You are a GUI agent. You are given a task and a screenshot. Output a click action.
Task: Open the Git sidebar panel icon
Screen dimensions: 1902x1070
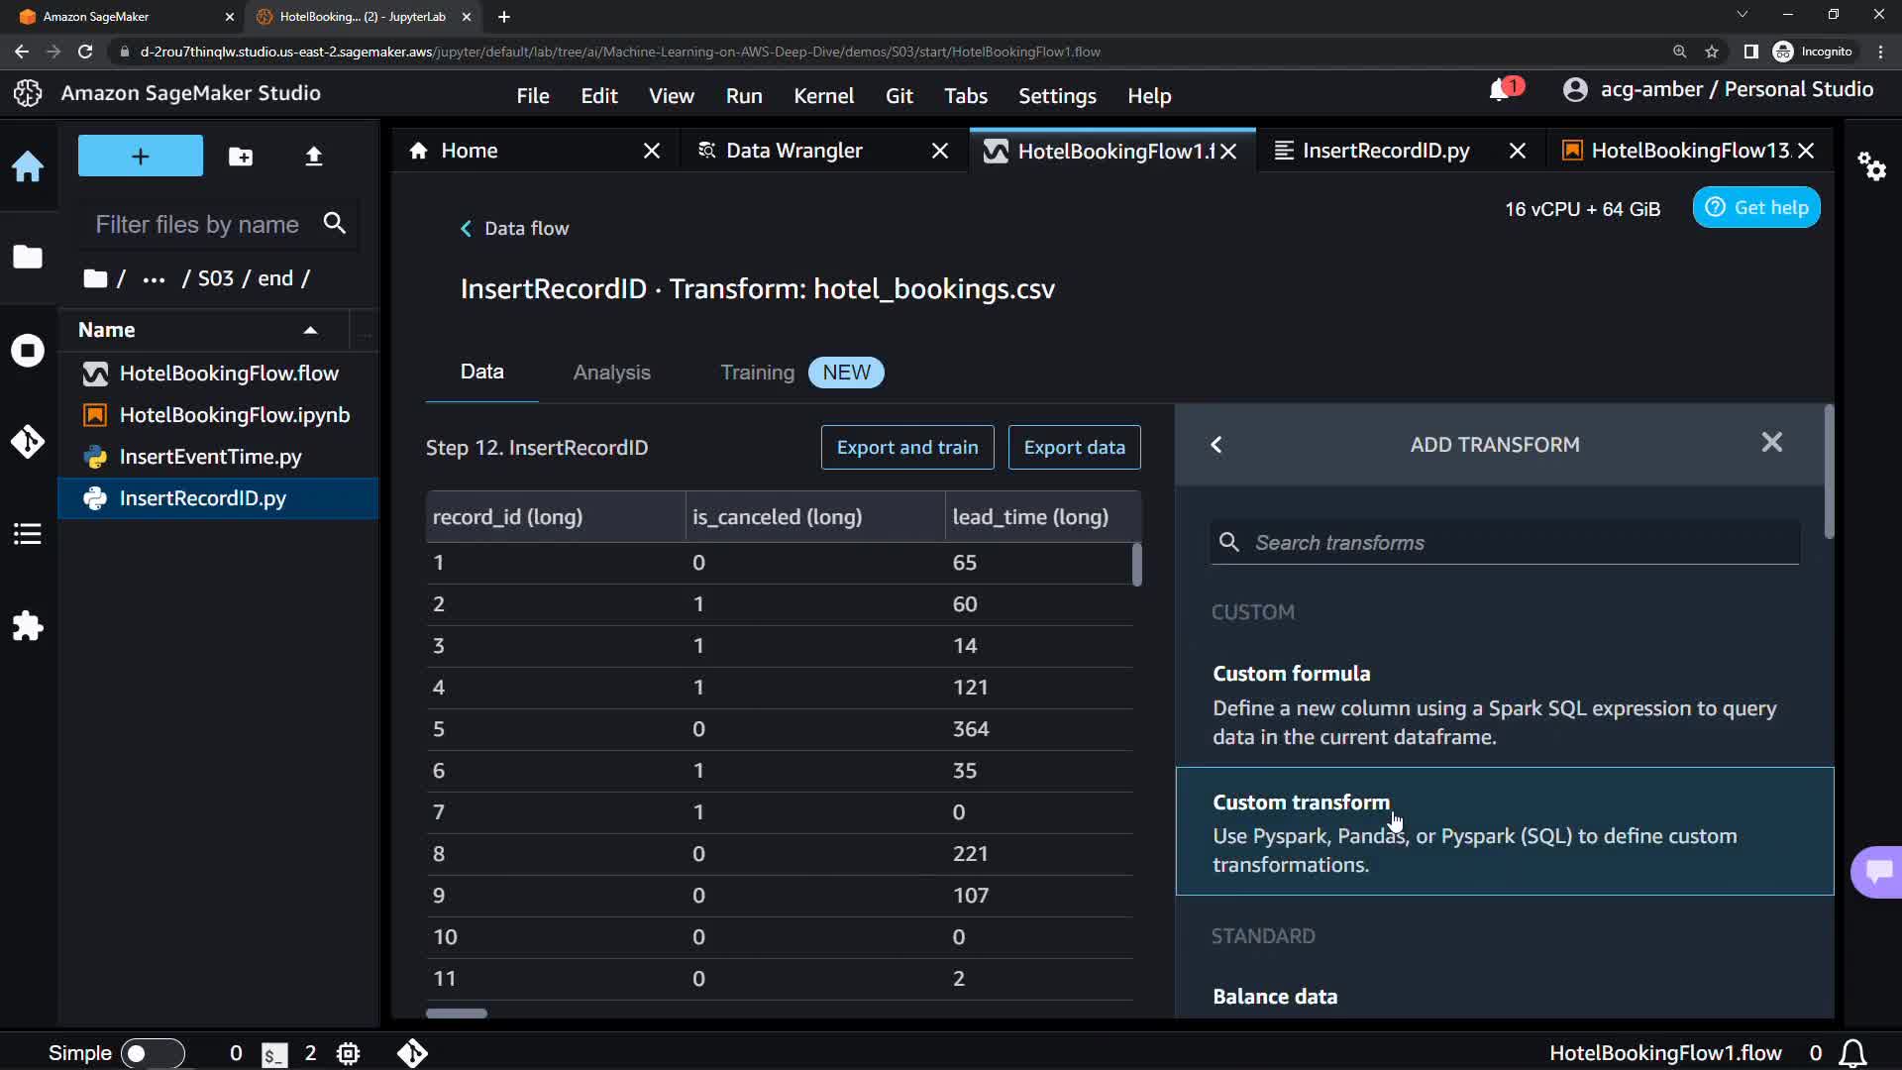point(28,442)
